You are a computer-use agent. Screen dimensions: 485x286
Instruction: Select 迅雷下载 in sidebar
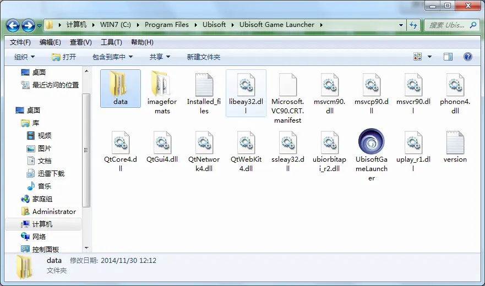point(46,174)
